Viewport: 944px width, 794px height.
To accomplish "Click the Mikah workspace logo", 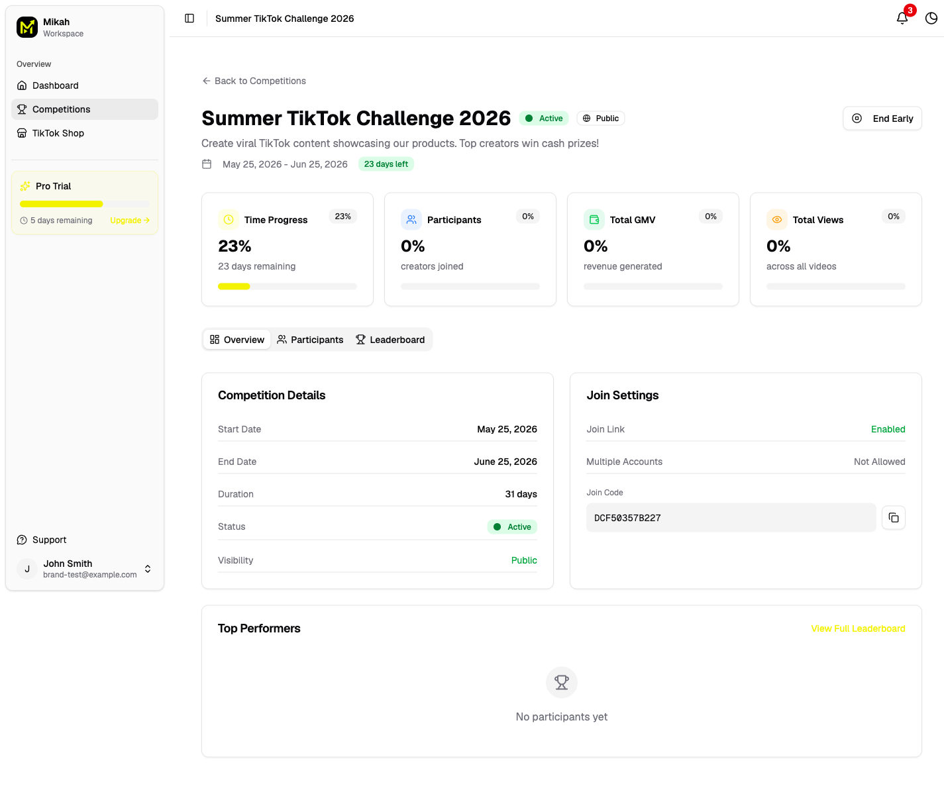I will [x=27, y=27].
